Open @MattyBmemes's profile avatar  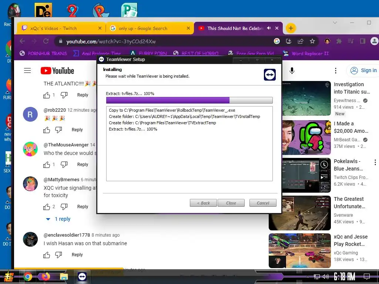pos(30,184)
